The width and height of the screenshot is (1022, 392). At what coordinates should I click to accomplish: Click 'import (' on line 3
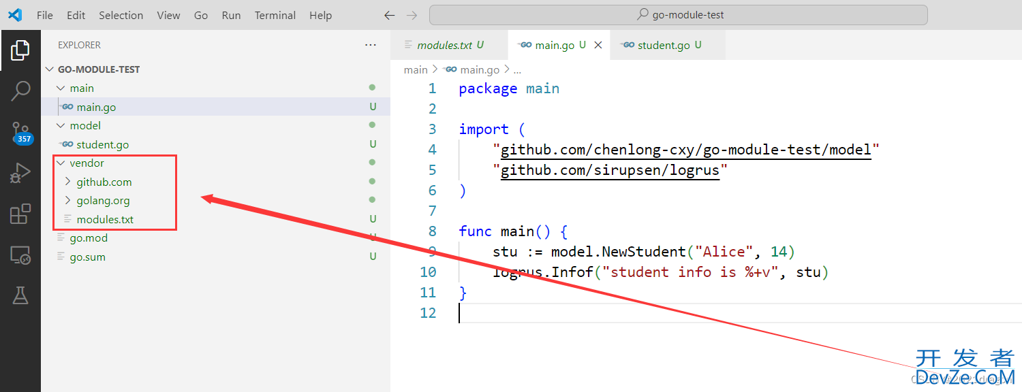click(x=492, y=129)
